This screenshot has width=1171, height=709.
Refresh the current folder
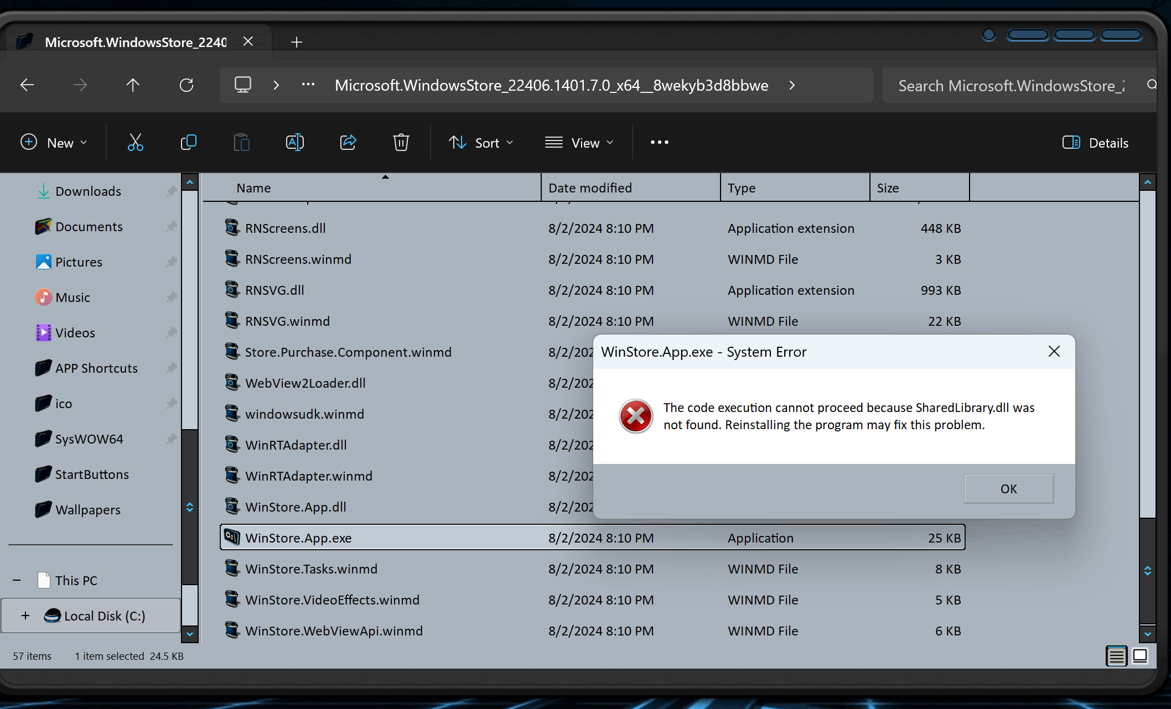click(186, 85)
